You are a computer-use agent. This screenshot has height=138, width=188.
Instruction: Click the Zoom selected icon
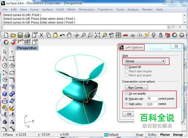click(x=105, y=35)
